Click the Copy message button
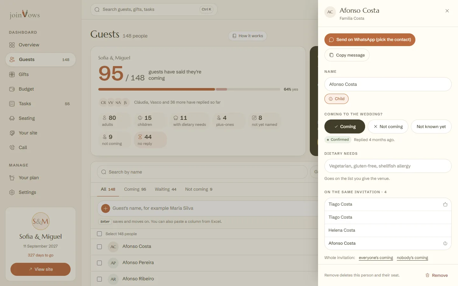458x286 pixels. [347, 55]
